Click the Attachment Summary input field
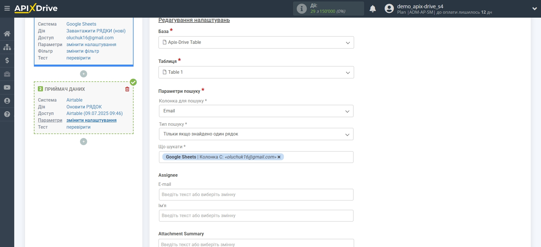 coord(256,243)
